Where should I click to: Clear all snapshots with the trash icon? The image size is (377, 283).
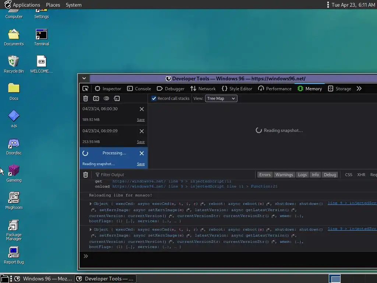tap(85, 98)
